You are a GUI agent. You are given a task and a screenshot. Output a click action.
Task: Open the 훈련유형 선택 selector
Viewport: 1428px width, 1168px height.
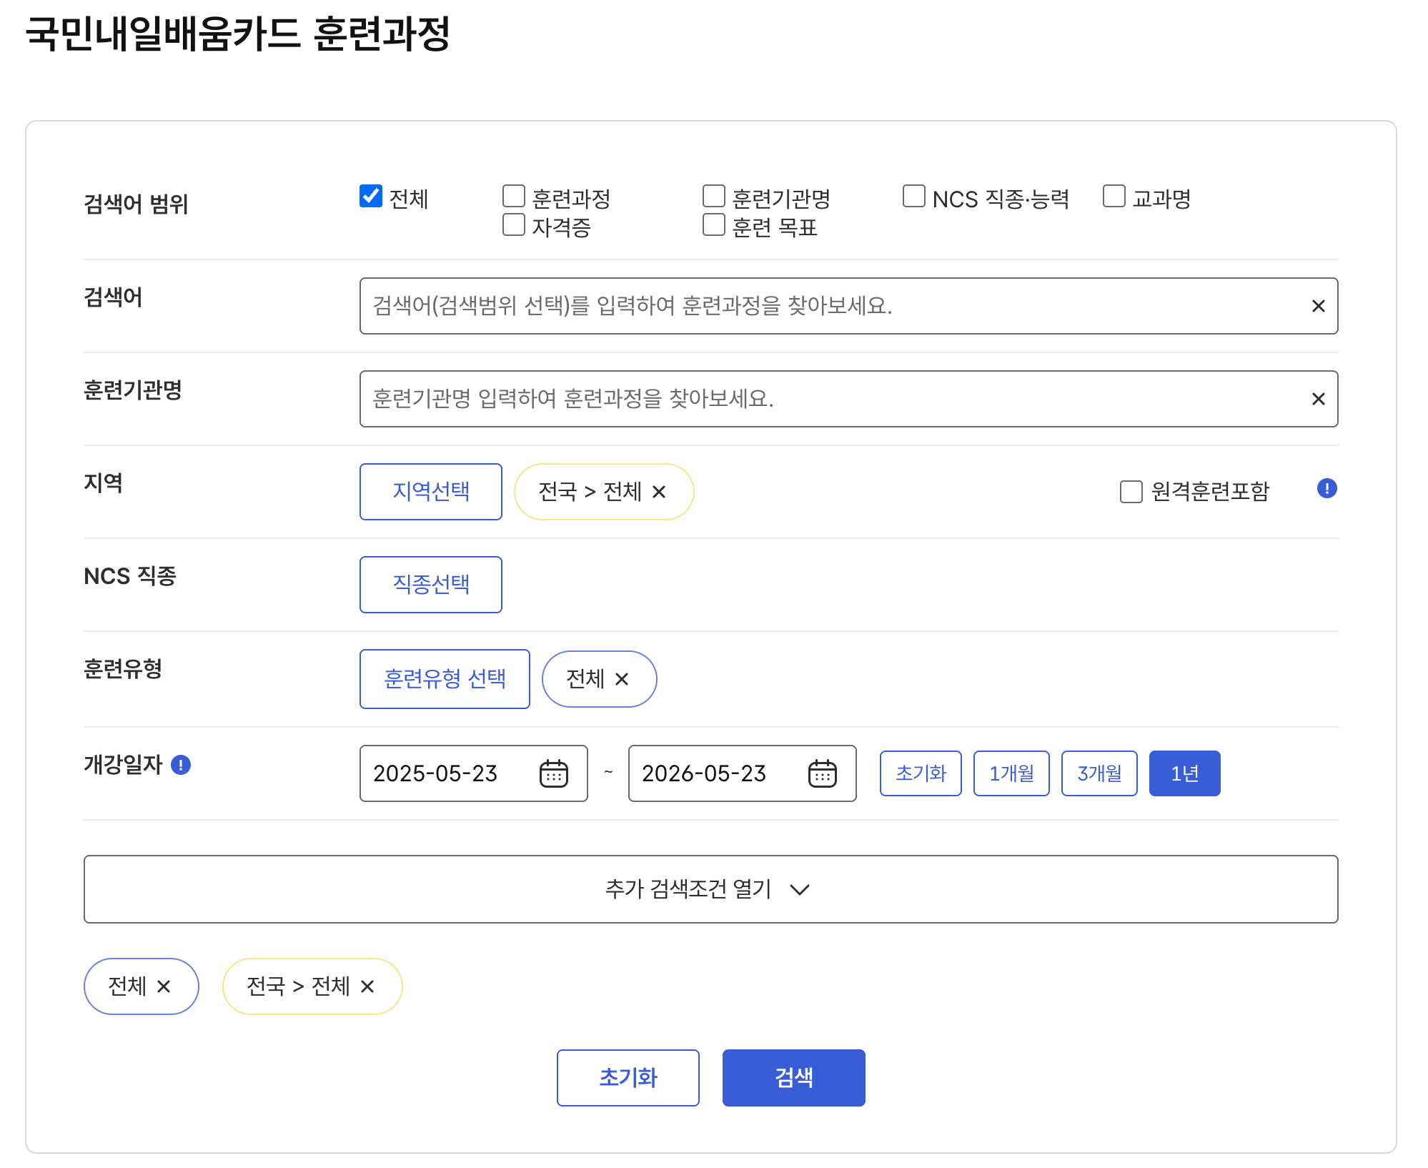[445, 680]
